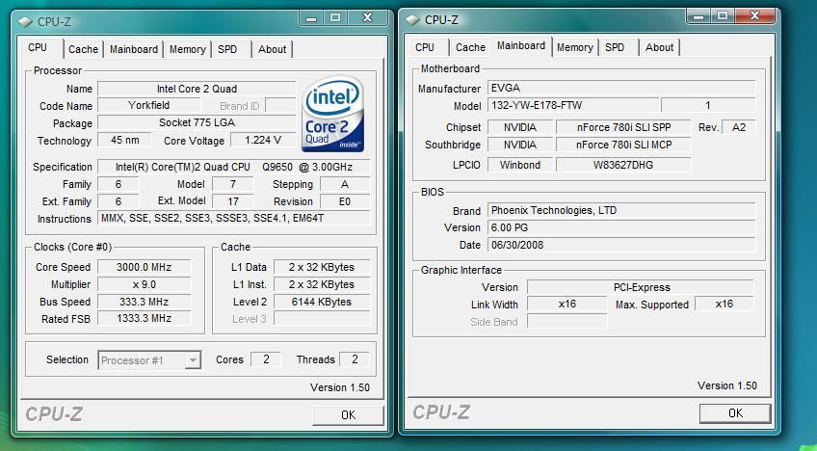Open the About tab in left window
The image size is (817, 451).
tap(272, 49)
